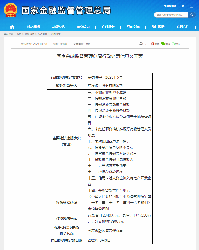Viewport: 199px width, 250px height.
Task: Click the print icon 打印
Action: pyautogui.click(x=143, y=44)
